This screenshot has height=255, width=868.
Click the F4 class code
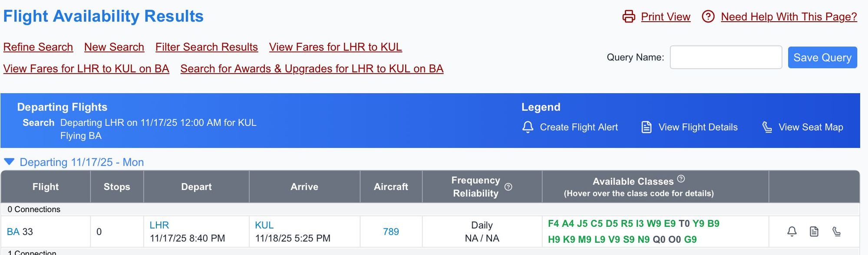553,223
